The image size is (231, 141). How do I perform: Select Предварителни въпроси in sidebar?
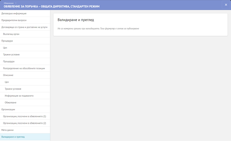[14, 20]
